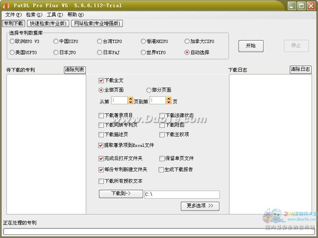Switch to the 专利下载 tab
Screen dimensions: 318x238
click(x=14, y=23)
